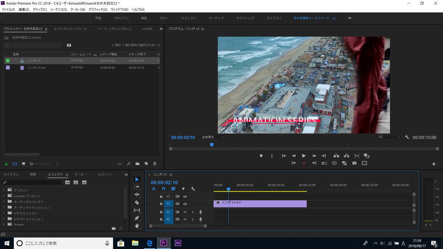Expand Lumetri プリセット folder
The height and width of the screenshot is (249, 443).
coord(4,196)
